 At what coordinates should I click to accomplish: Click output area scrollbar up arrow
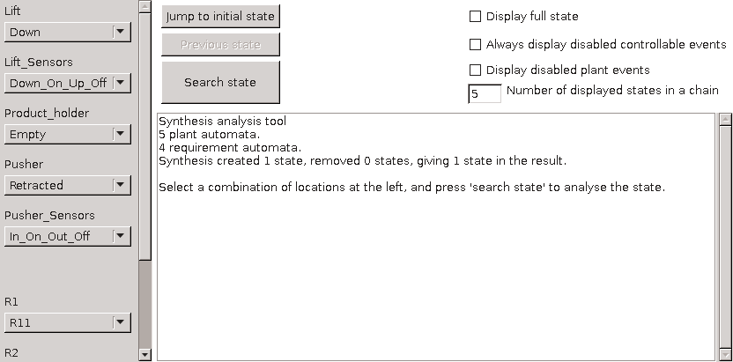click(725, 120)
